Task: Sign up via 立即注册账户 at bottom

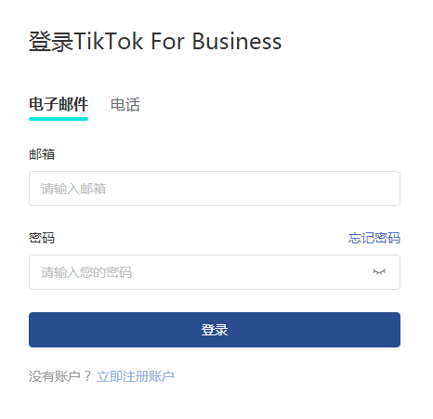Action: 136,376
